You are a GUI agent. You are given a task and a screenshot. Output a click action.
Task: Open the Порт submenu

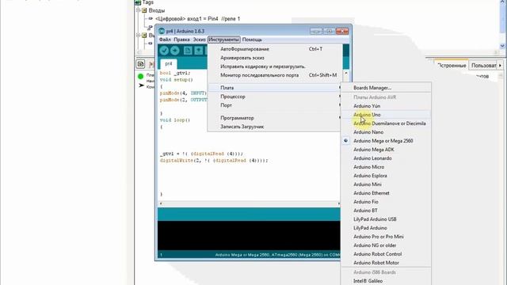pos(275,105)
